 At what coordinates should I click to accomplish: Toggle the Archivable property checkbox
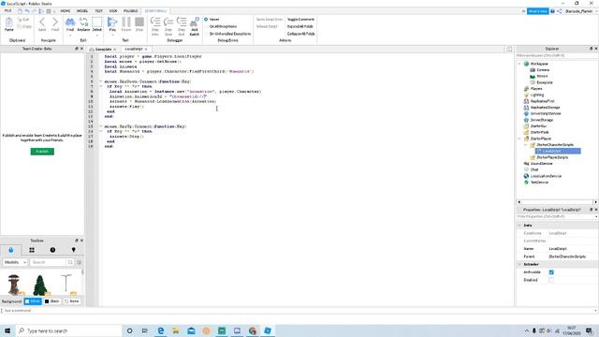coord(551,272)
